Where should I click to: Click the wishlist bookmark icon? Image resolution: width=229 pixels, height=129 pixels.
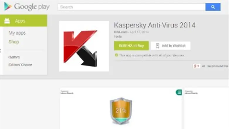pos(157,46)
